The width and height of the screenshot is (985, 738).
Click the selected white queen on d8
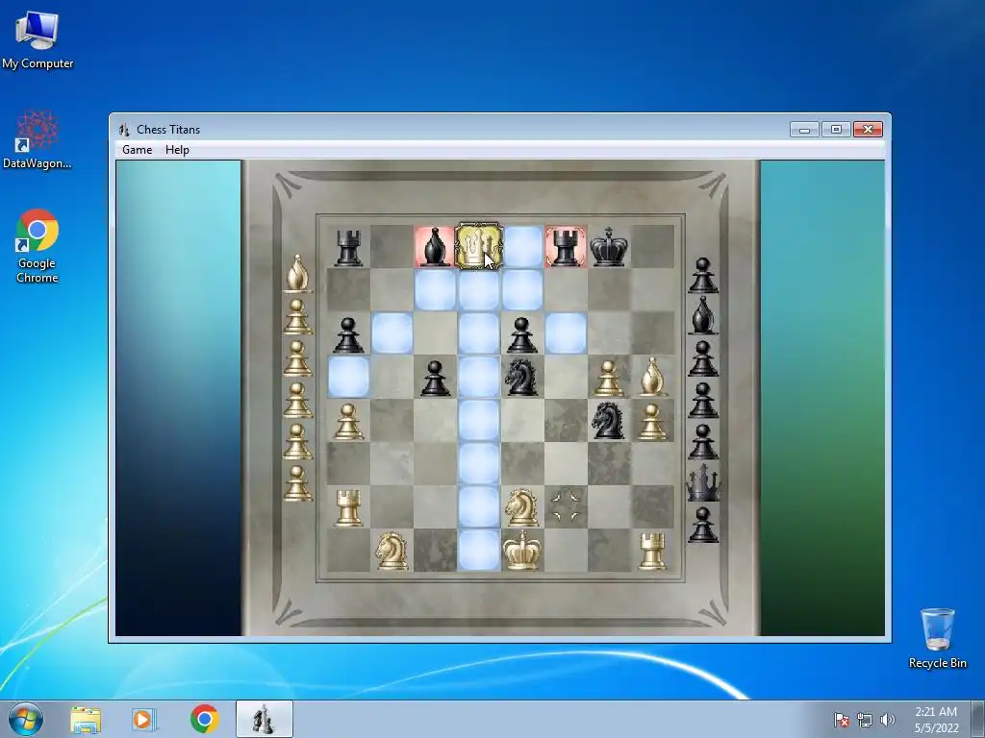479,247
